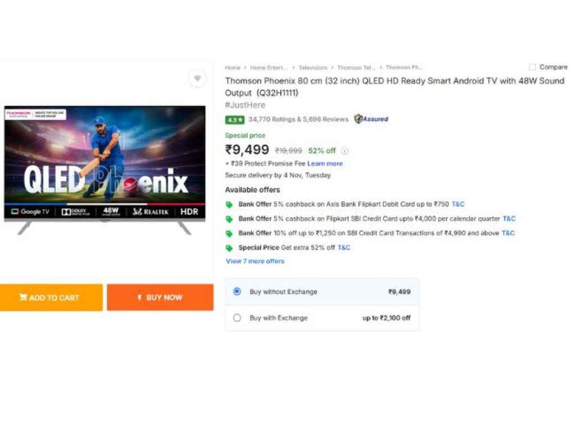
Task: Tick the Compare checkbox
Action: click(532, 67)
